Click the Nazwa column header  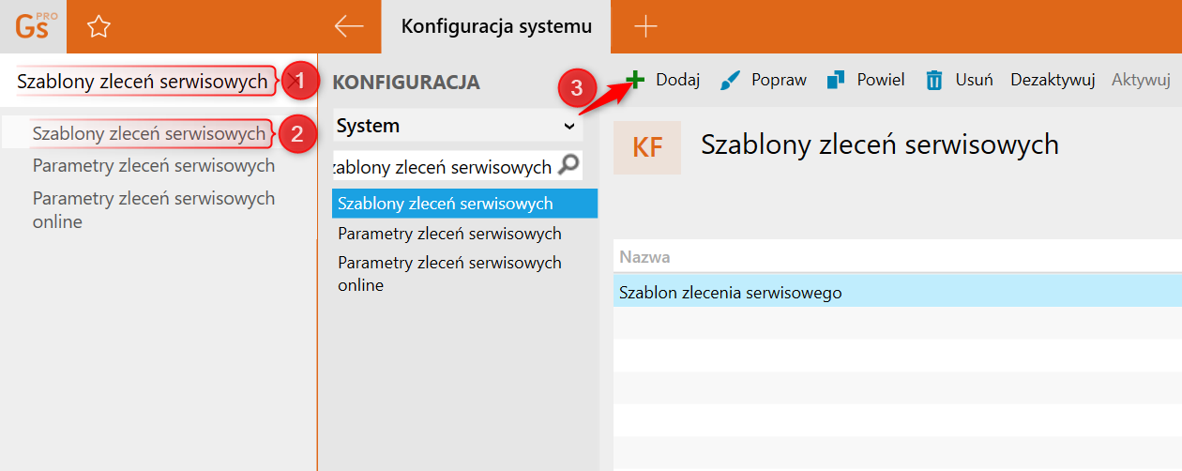[x=644, y=257]
